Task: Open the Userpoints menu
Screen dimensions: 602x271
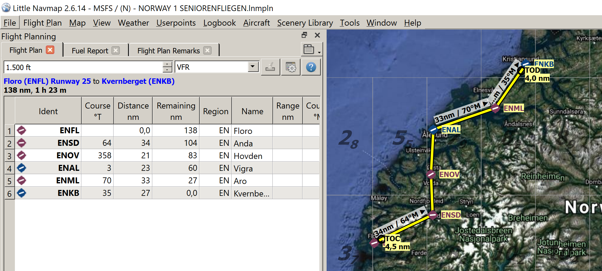Action: pyautogui.click(x=176, y=23)
